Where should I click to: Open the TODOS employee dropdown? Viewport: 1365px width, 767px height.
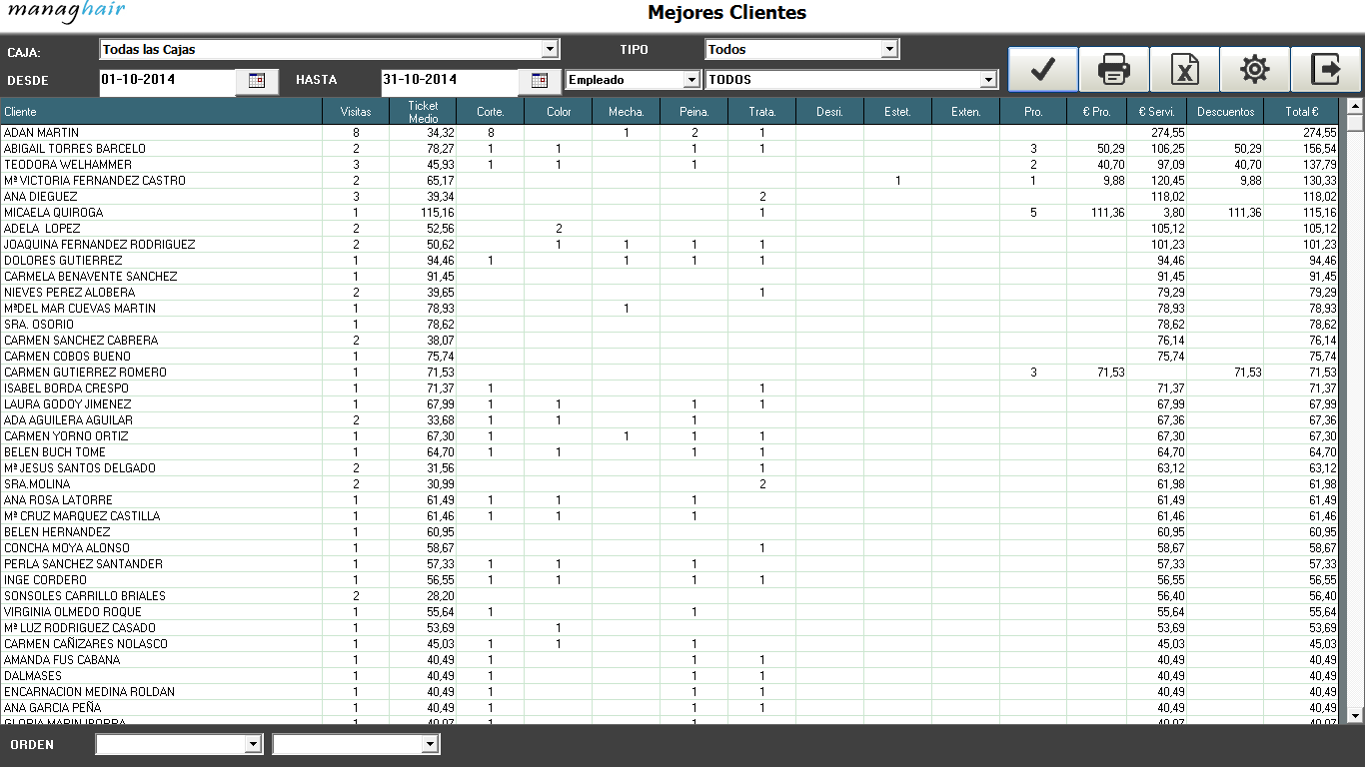(988, 80)
